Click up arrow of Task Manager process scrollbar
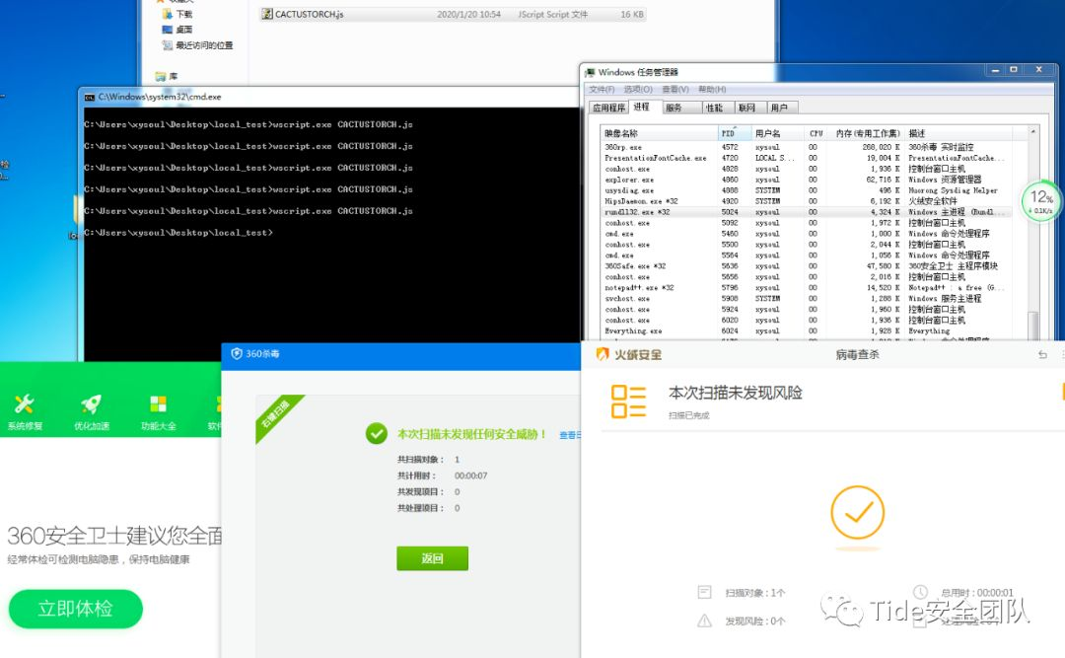 tap(1033, 131)
